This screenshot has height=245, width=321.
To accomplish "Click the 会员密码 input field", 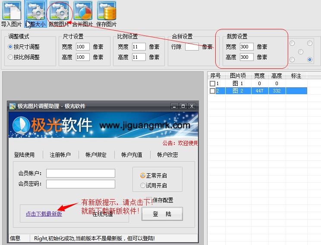I will click(x=81, y=184).
